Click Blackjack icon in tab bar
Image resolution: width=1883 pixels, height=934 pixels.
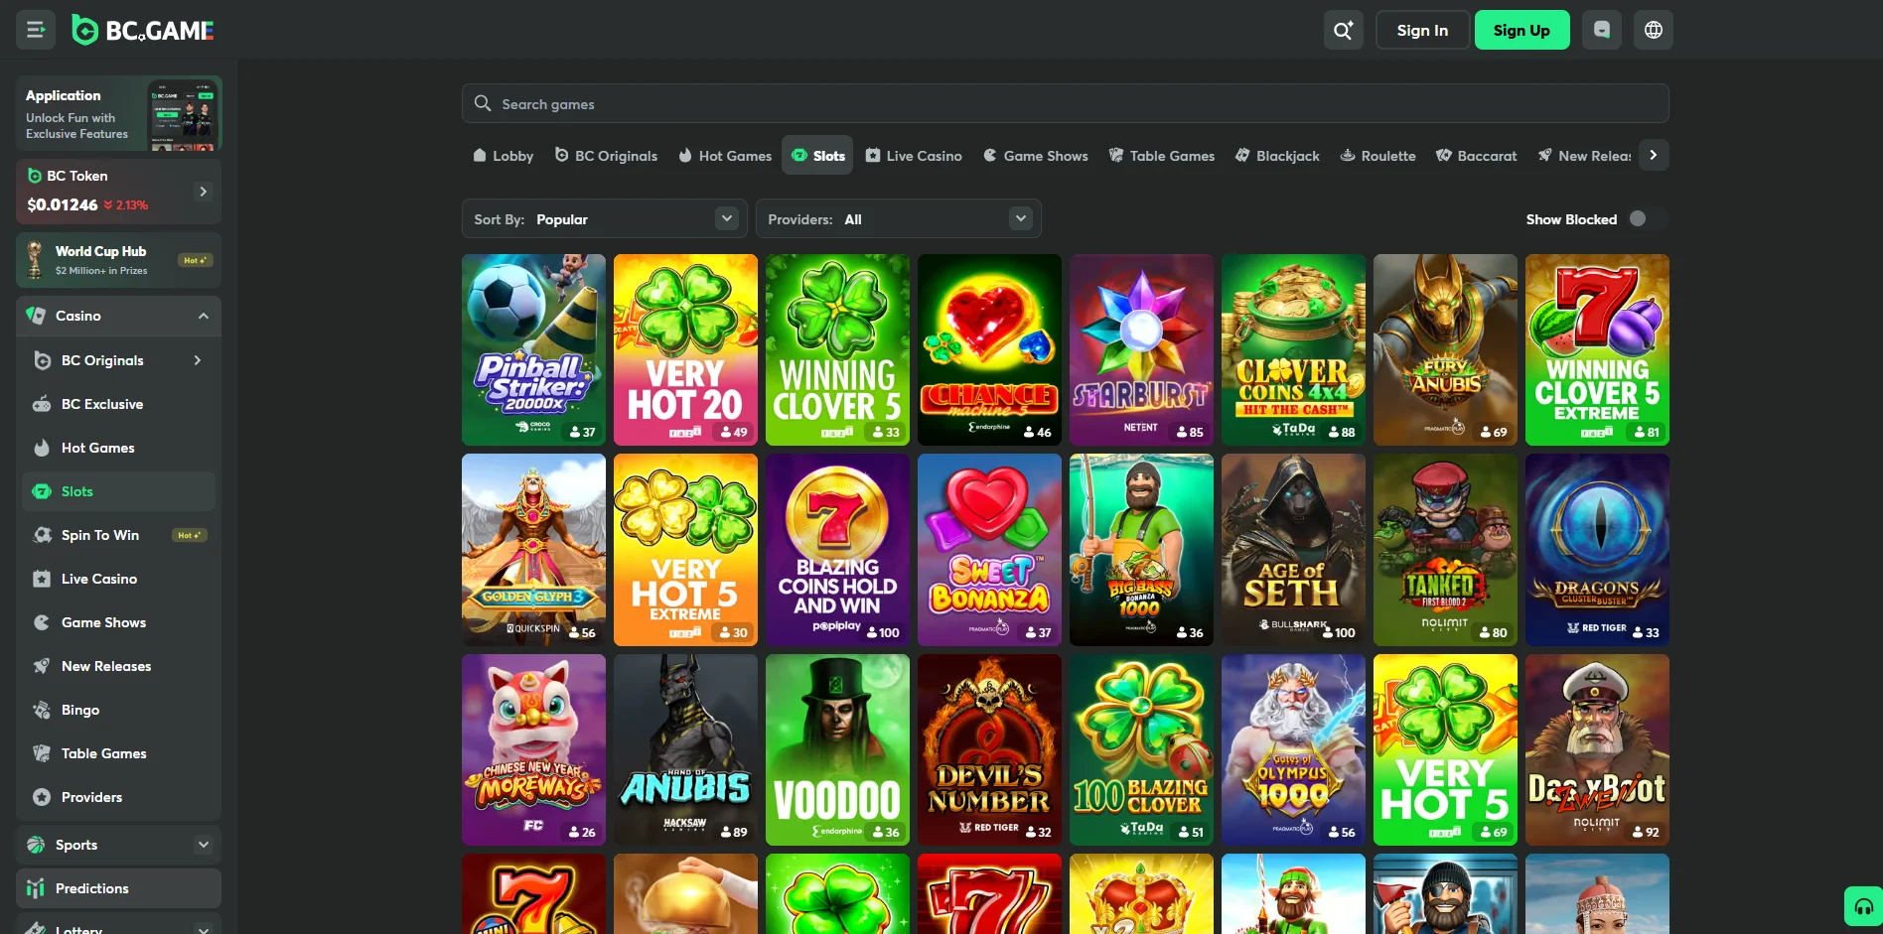[1242, 155]
